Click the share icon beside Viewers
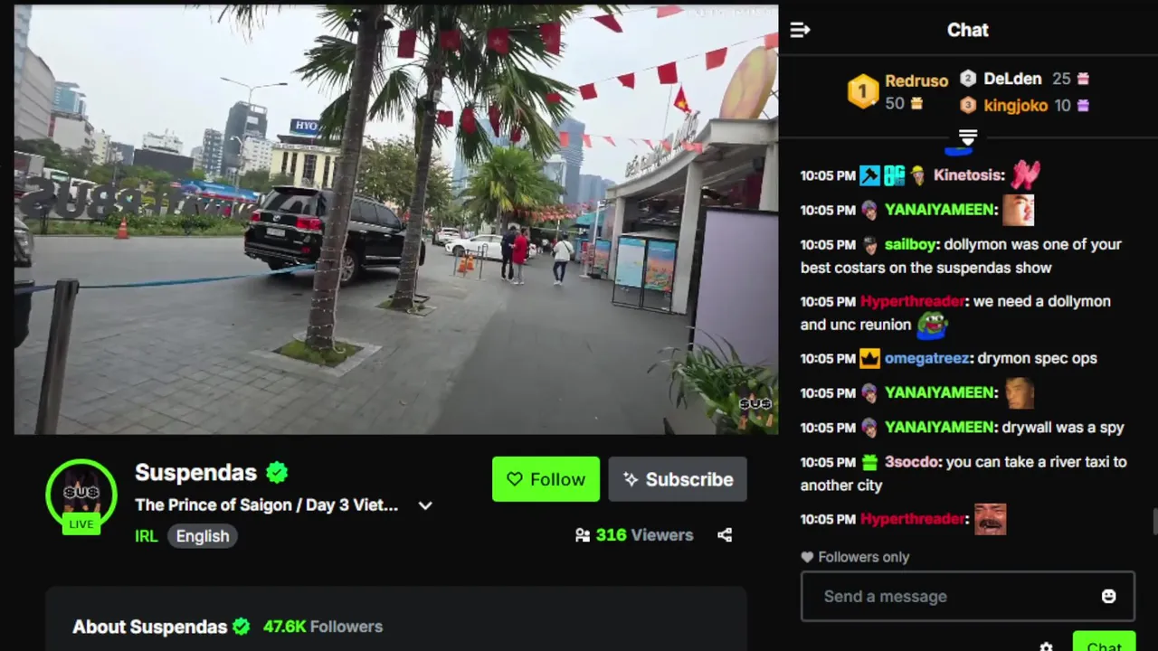Image resolution: width=1158 pixels, height=651 pixels. pos(725,535)
